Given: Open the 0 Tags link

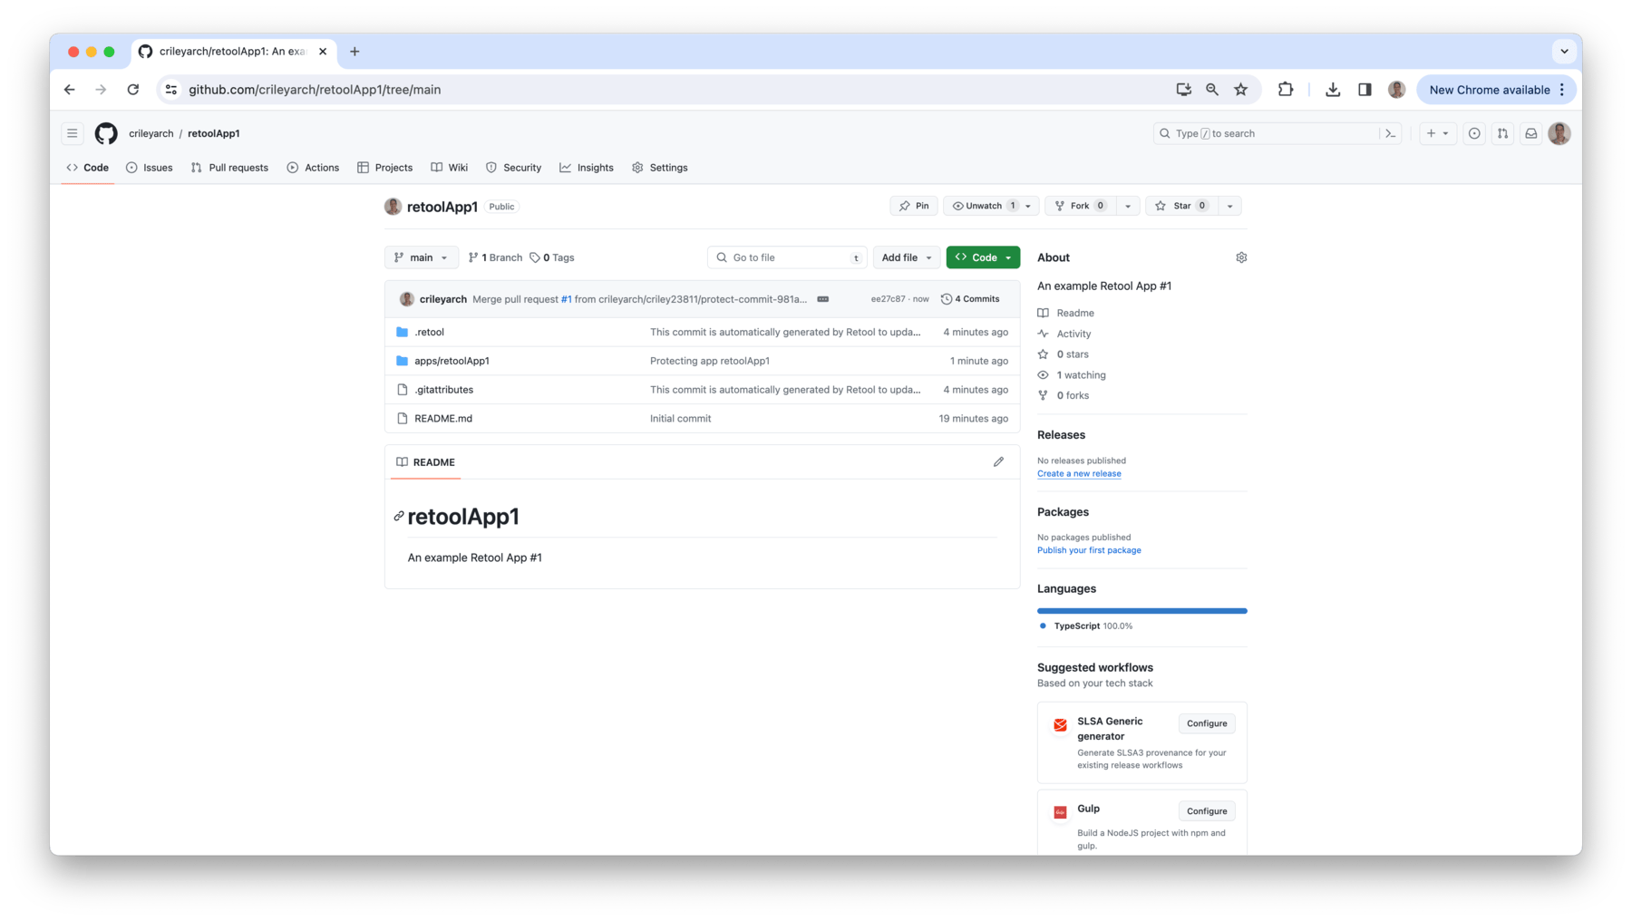Looking at the screenshot, I should pyautogui.click(x=552, y=257).
